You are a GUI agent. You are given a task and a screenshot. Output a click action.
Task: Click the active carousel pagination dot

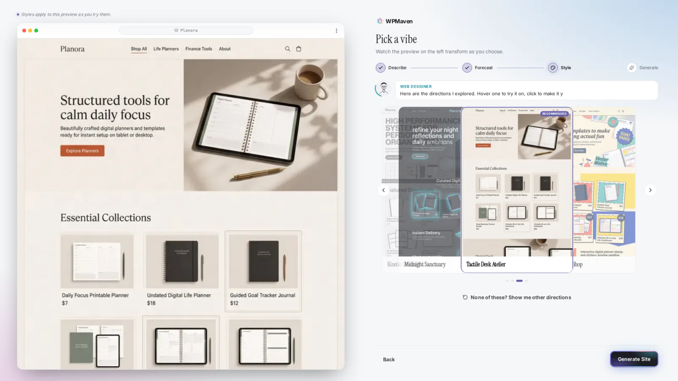click(x=520, y=281)
